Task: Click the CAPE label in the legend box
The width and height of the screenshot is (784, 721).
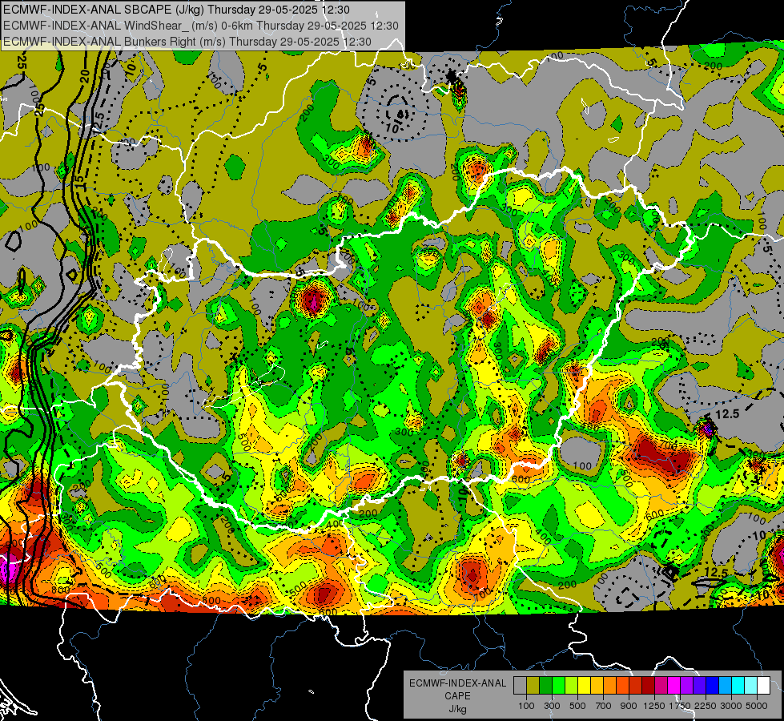Action: click(457, 695)
